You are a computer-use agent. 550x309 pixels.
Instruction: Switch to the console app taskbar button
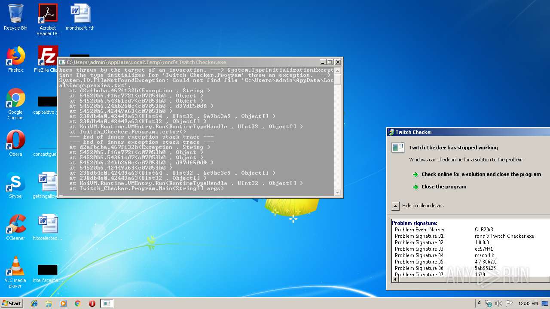pyautogui.click(x=107, y=303)
